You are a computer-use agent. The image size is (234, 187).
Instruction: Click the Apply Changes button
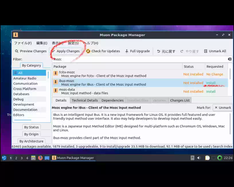(66, 51)
